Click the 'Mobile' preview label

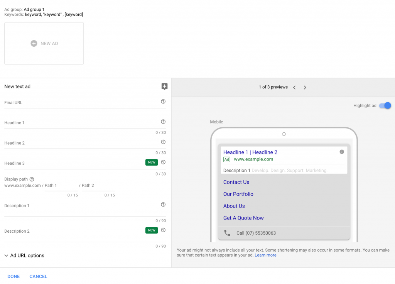[x=216, y=122]
